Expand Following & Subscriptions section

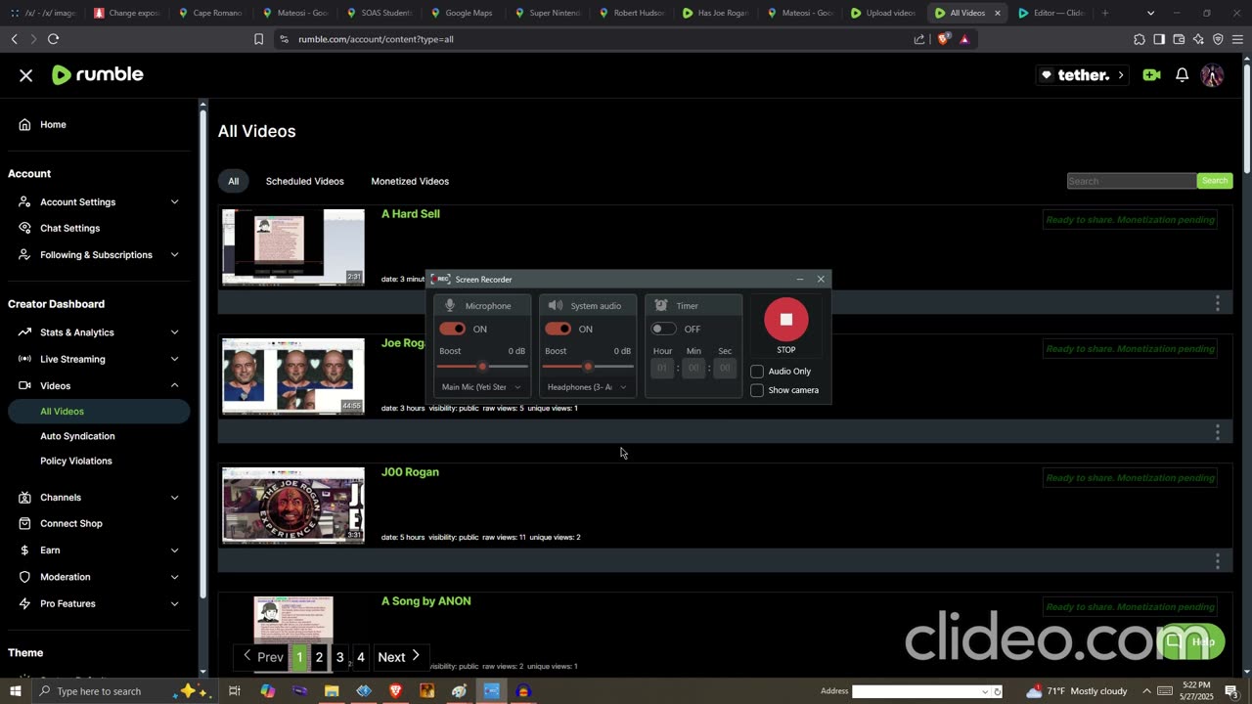pos(98,255)
